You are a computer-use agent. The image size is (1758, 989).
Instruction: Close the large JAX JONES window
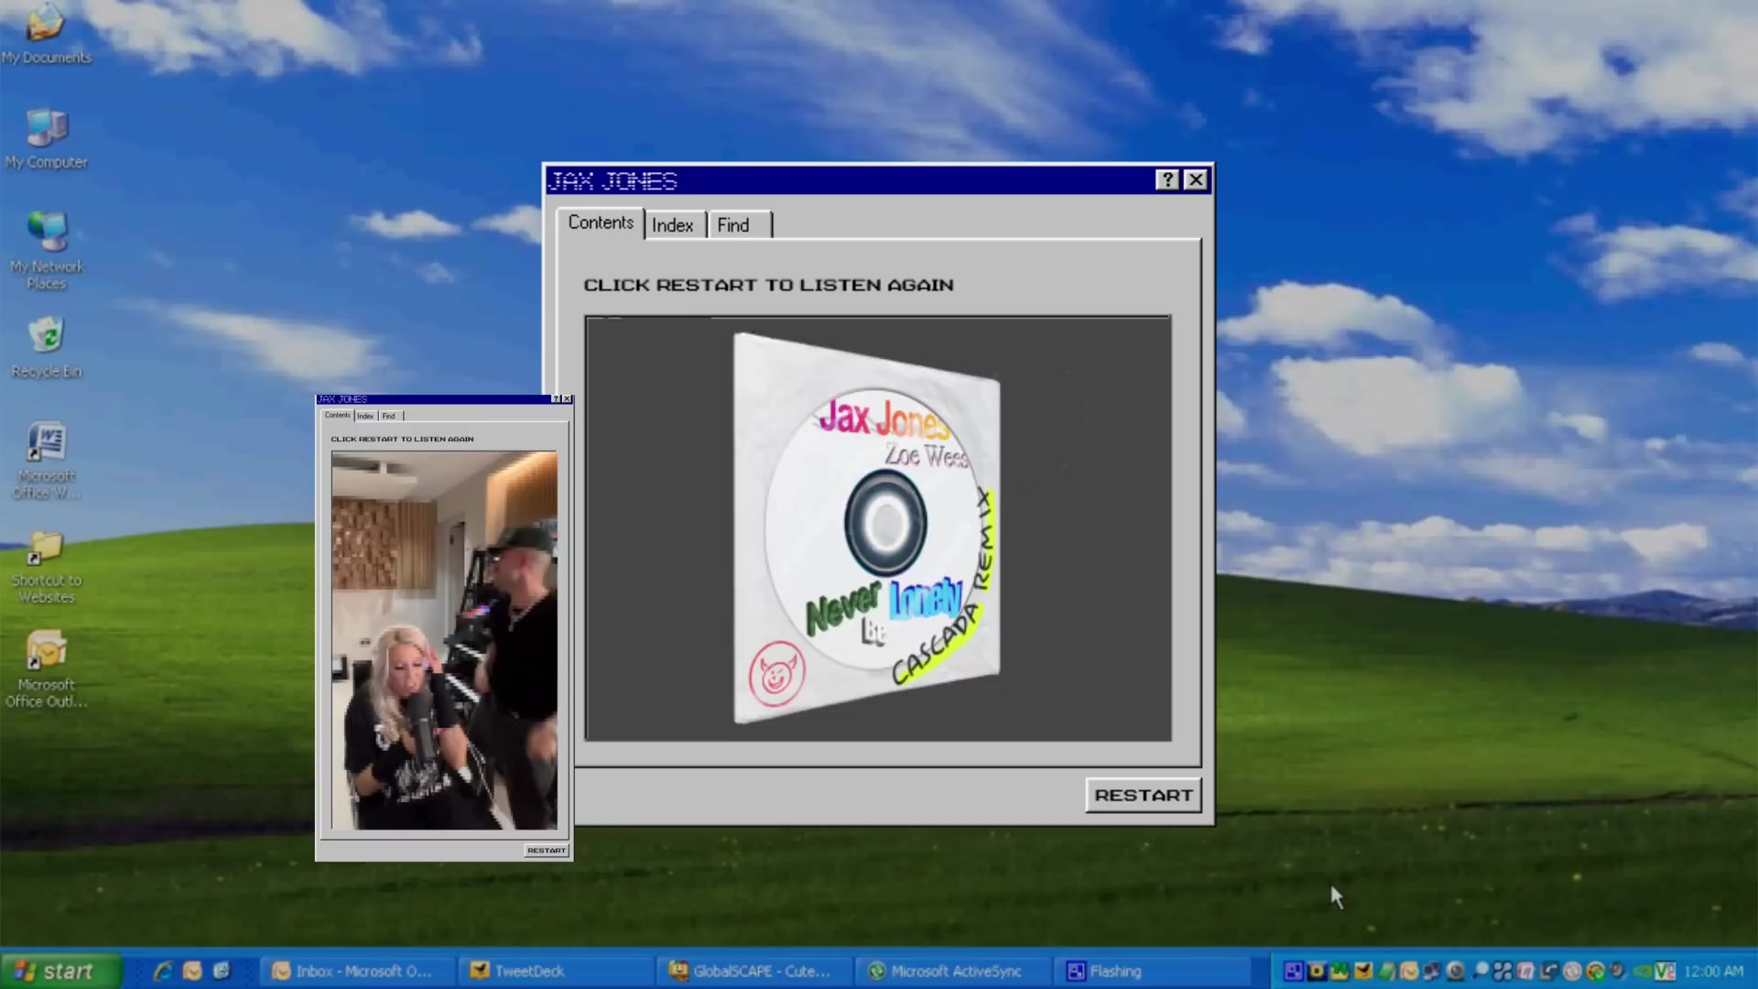(x=1196, y=179)
